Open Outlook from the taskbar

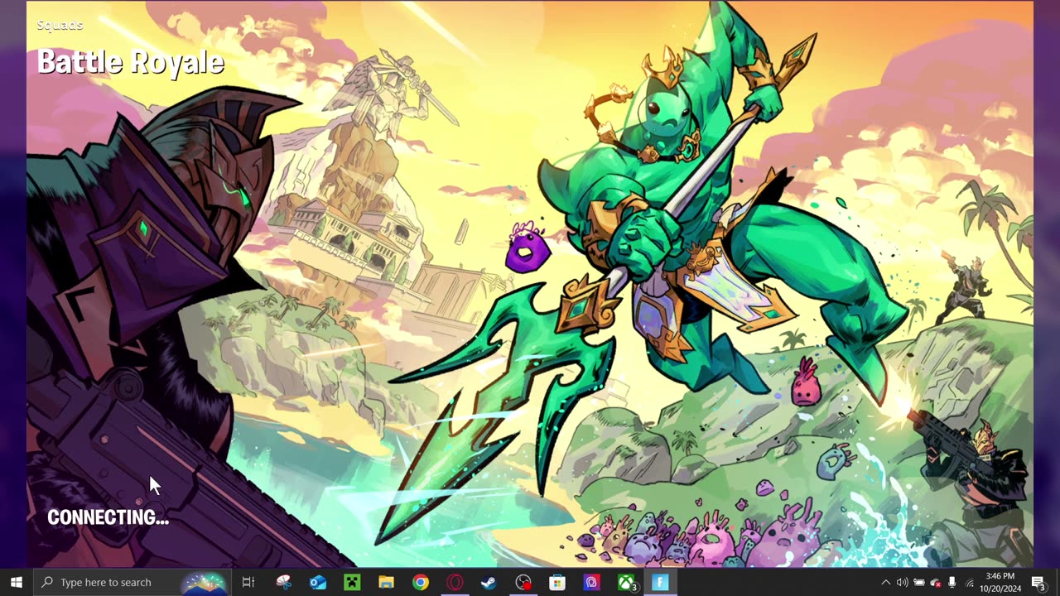coord(318,582)
